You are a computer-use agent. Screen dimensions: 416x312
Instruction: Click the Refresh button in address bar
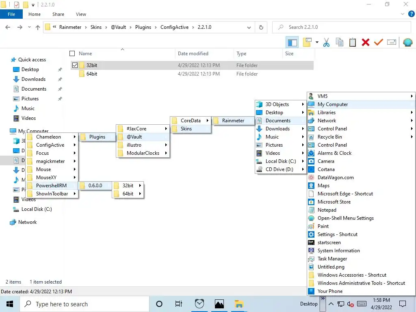[261, 27]
